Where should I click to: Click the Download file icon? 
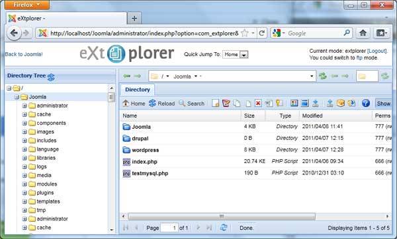point(315,103)
